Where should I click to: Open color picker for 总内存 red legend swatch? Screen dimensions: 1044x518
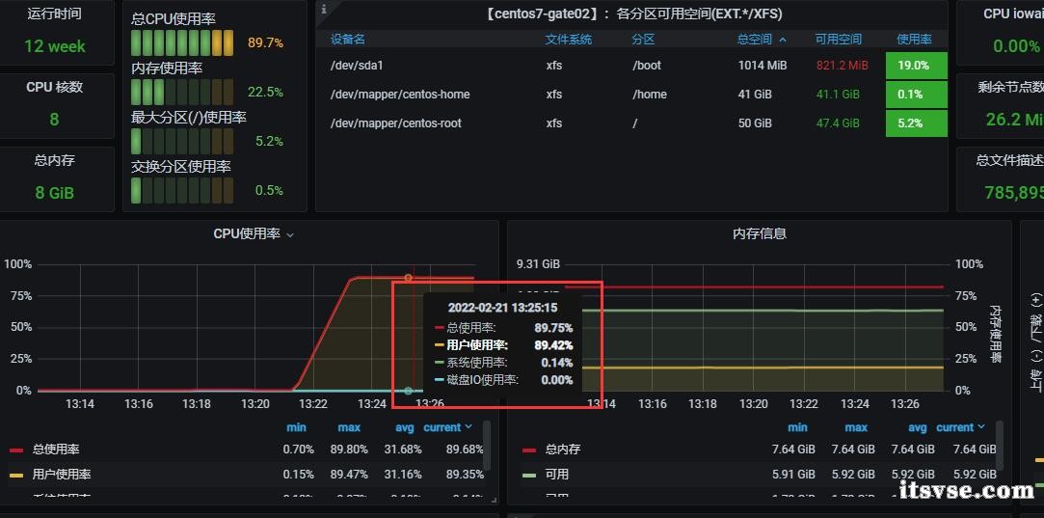pos(529,450)
